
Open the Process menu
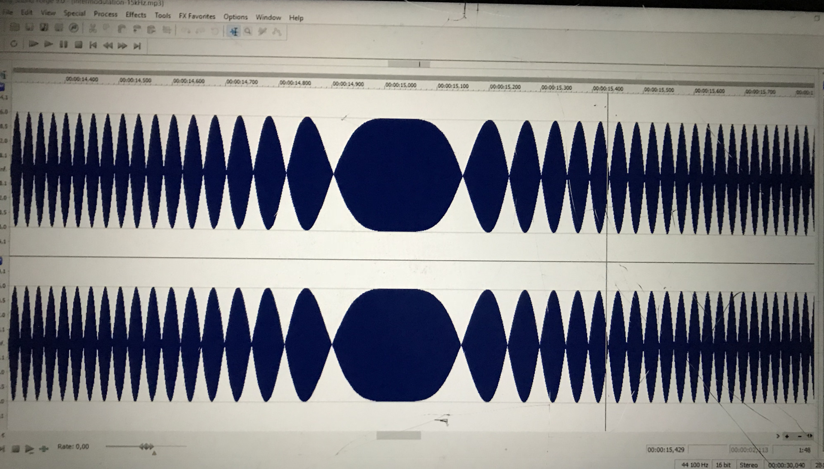pyautogui.click(x=106, y=14)
